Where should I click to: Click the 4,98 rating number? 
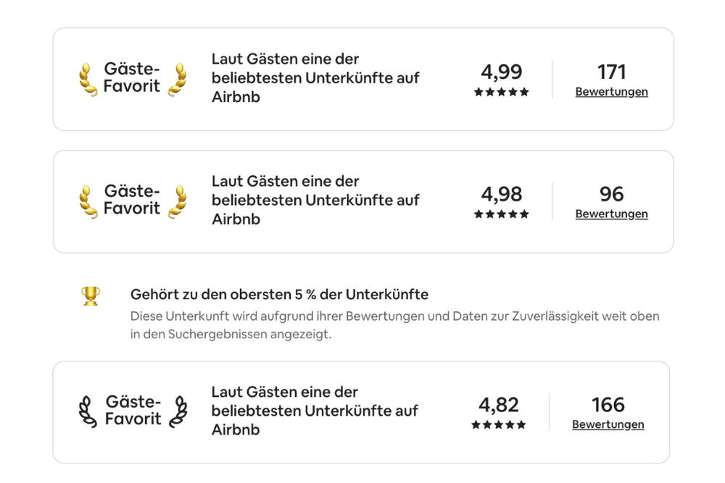click(501, 194)
